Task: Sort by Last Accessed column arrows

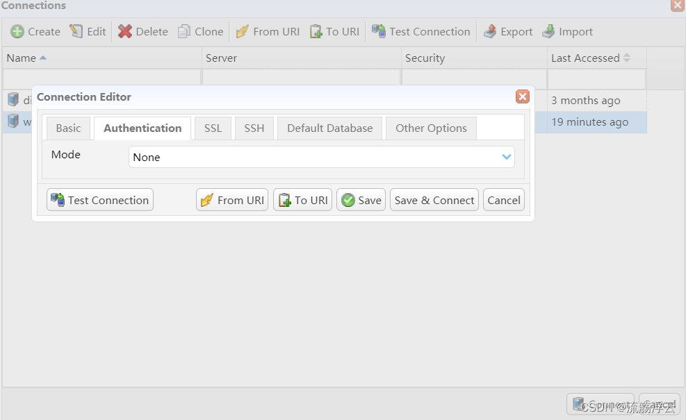Action: [627, 58]
